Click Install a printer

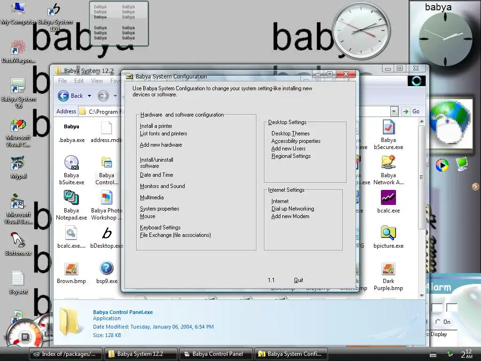(x=156, y=126)
